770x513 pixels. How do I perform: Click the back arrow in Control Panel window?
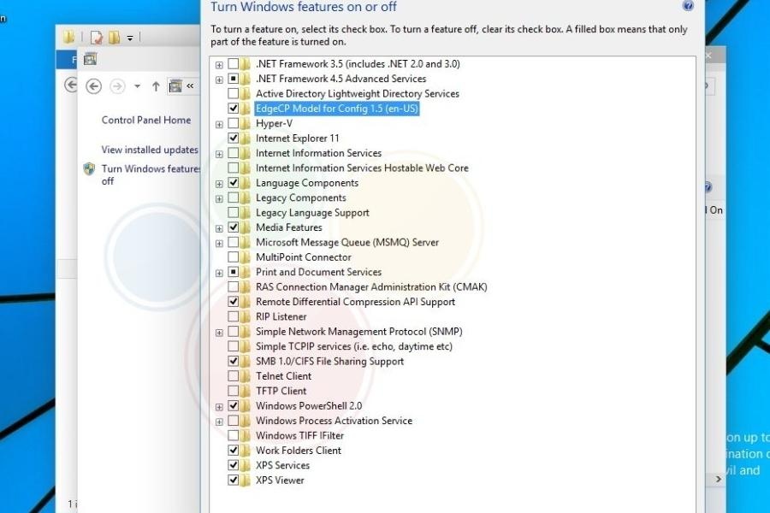click(x=94, y=86)
